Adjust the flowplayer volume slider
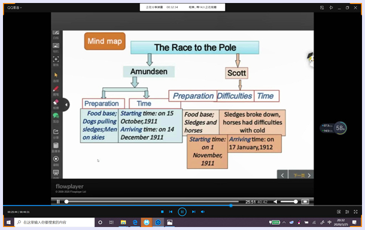 [288, 202]
